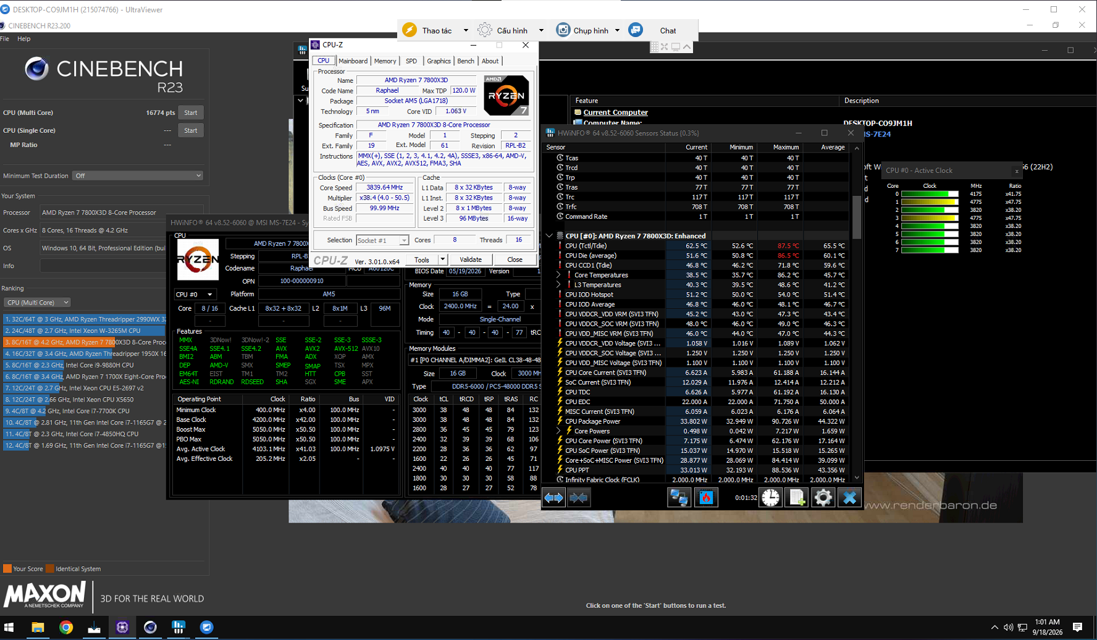1097x640 pixels.
Task: Open the CPU-Z Tools dropdown arrow
Action: pos(443,260)
